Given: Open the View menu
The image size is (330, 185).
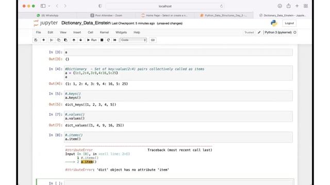Looking at the screenshot, I should (63, 32).
